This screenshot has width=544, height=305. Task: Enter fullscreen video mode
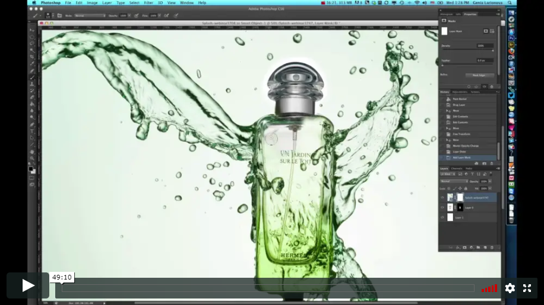pos(527,288)
